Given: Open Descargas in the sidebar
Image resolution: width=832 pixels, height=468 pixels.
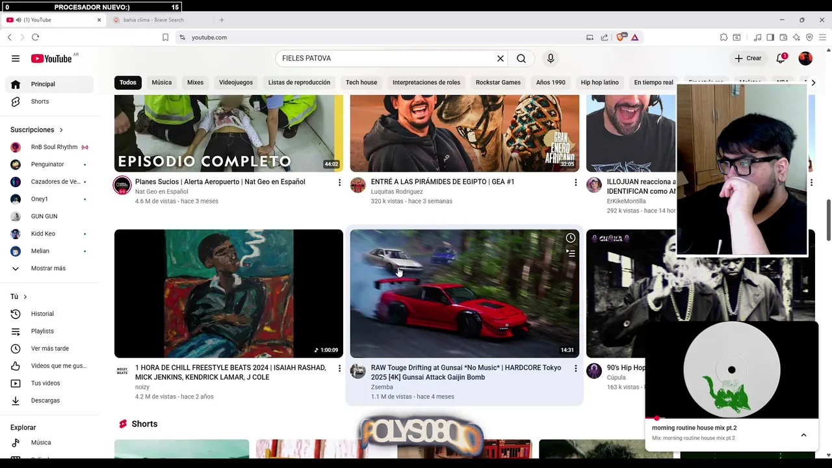Looking at the screenshot, I should pyautogui.click(x=49, y=400).
